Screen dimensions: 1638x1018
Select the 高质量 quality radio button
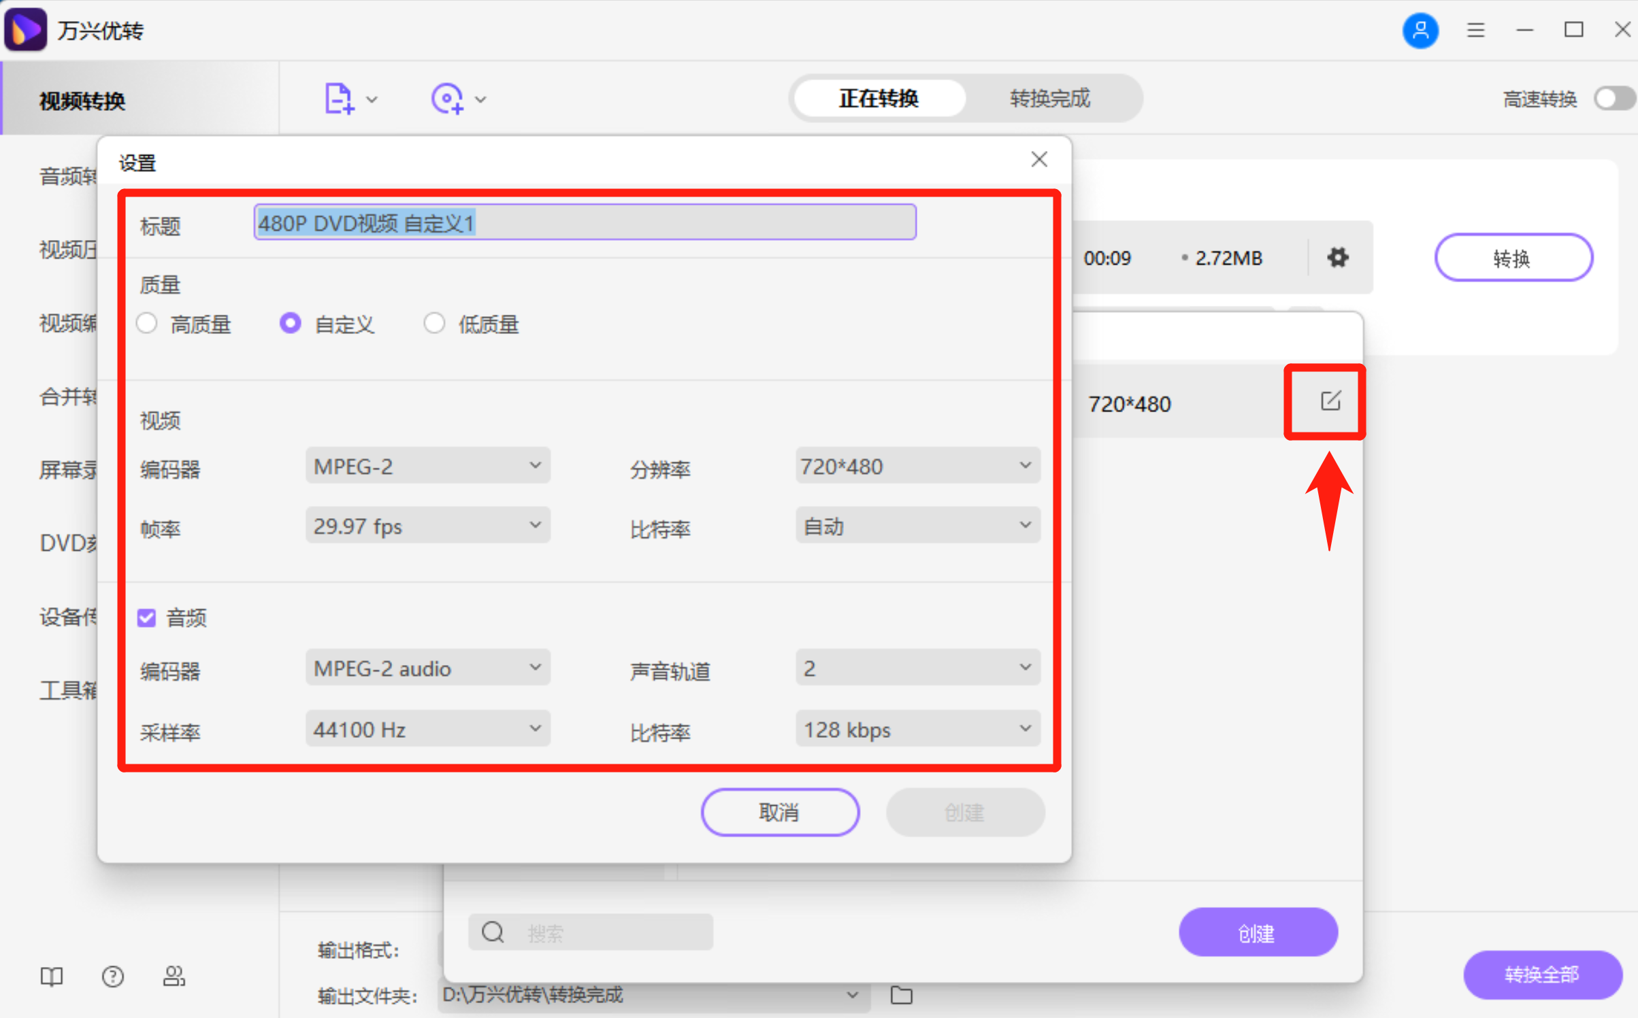[146, 324]
